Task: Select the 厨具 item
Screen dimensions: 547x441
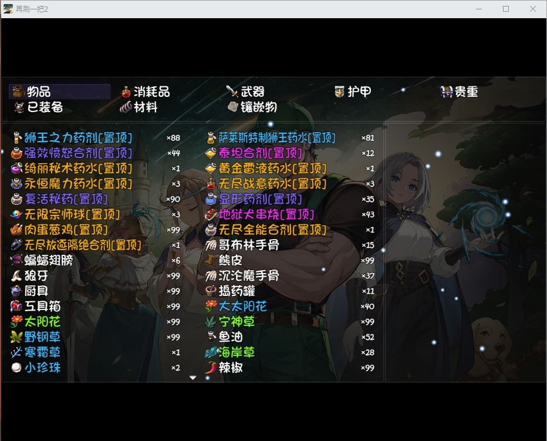Action: coord(96,291)
